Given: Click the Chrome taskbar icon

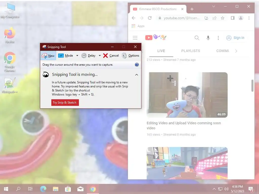Looking at the screenshot, I should (x=93, y=189).
